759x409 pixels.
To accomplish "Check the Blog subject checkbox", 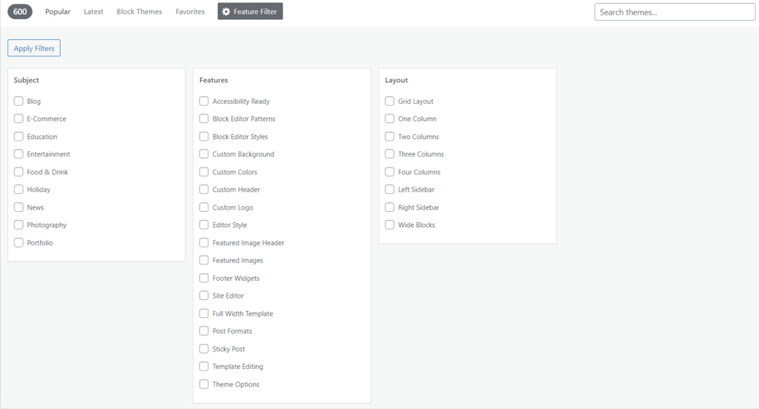I will click(x=19, y=102).
